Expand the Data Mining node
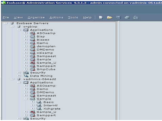Screen dimensions: 162x121 coord(19,76)
